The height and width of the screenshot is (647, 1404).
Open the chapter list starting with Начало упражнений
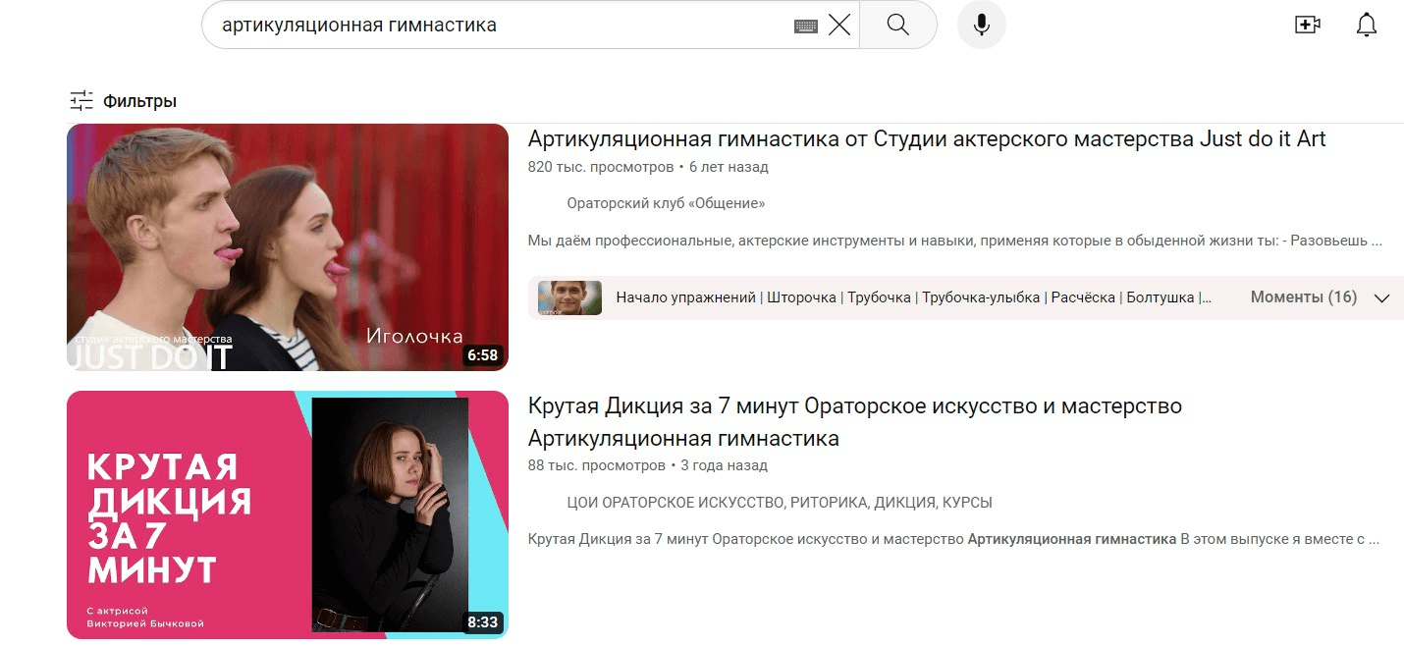[x=914, y=297]
